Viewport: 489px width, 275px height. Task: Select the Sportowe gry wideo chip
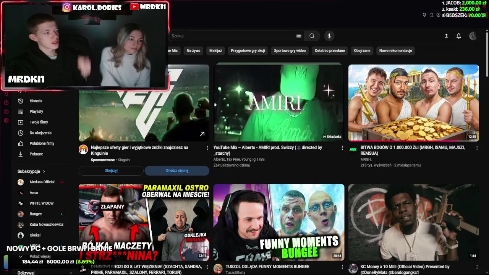[x=290, y=50]
